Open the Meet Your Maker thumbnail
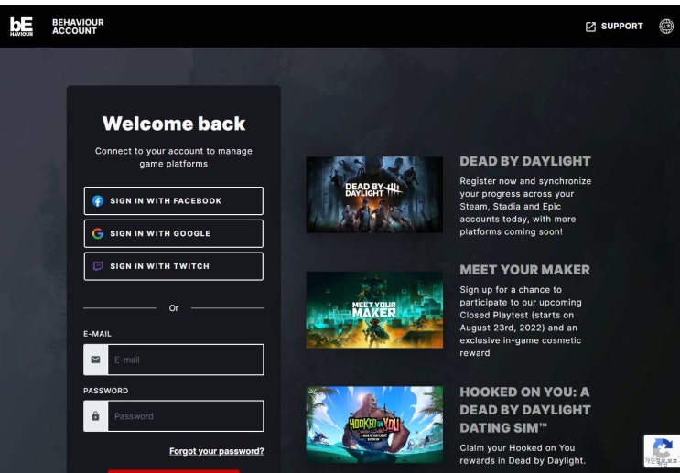The image size is (680, 473). coord(374,310)
